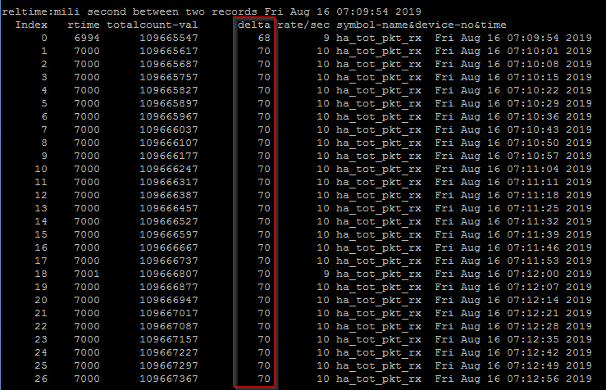This screenshot has height=390, width=606.
Task: Click the 'Index' column header
Action: 30,26
